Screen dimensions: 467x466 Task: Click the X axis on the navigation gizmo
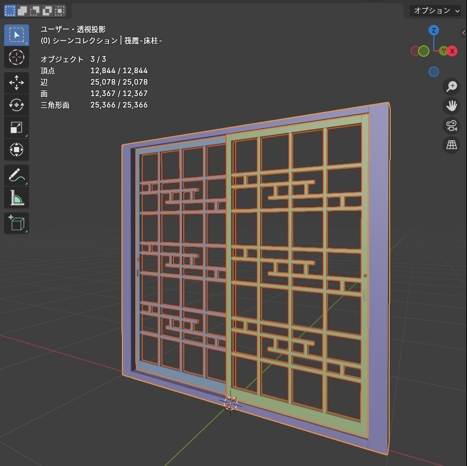452,51
